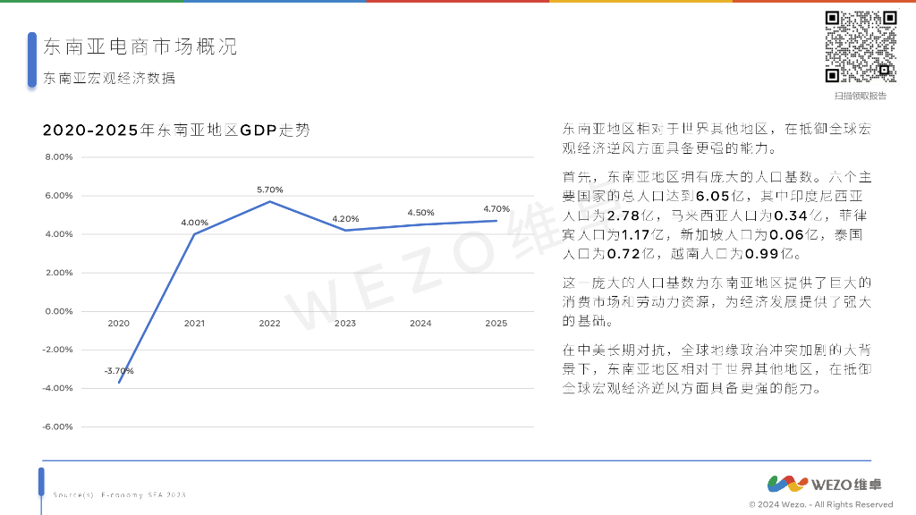
Task: Click the paragraph beginning 这一庞大的人口基数
Action: coord(717,302)
